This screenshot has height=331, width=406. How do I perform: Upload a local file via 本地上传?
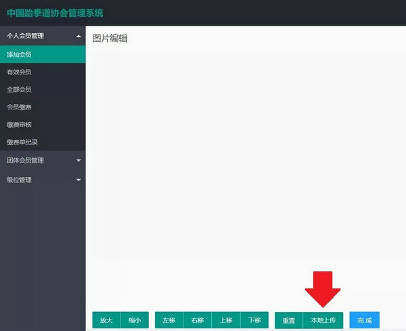tap(323, 320)
